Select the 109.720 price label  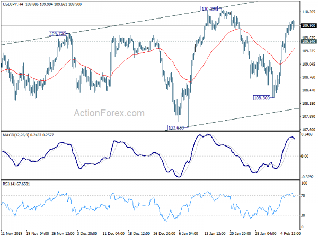(x=58, y=34)
